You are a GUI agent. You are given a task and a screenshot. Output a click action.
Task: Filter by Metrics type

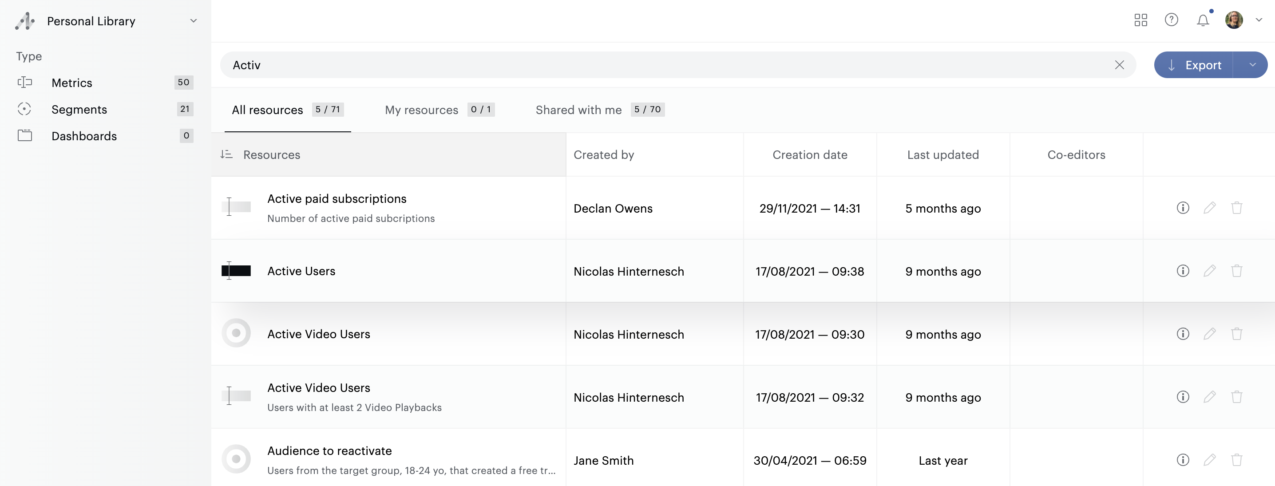click(x=72, y=83)
